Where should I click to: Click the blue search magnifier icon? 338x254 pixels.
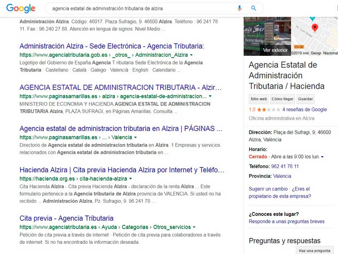(x=253, y=8)
